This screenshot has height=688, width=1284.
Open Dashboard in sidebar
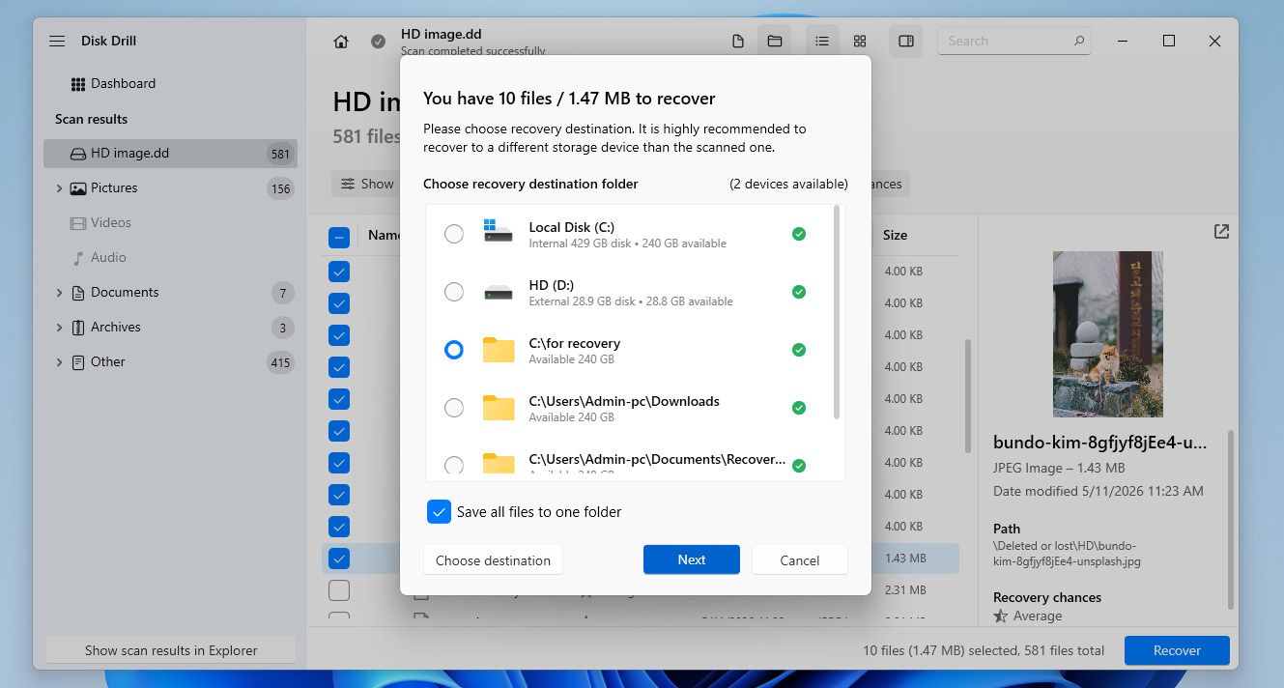[123, 84]
